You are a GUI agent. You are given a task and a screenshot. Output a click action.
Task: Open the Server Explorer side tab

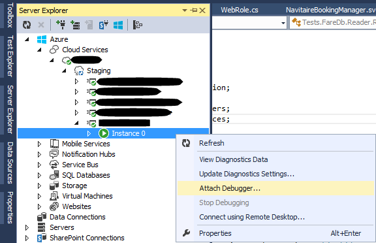point(9,109)
